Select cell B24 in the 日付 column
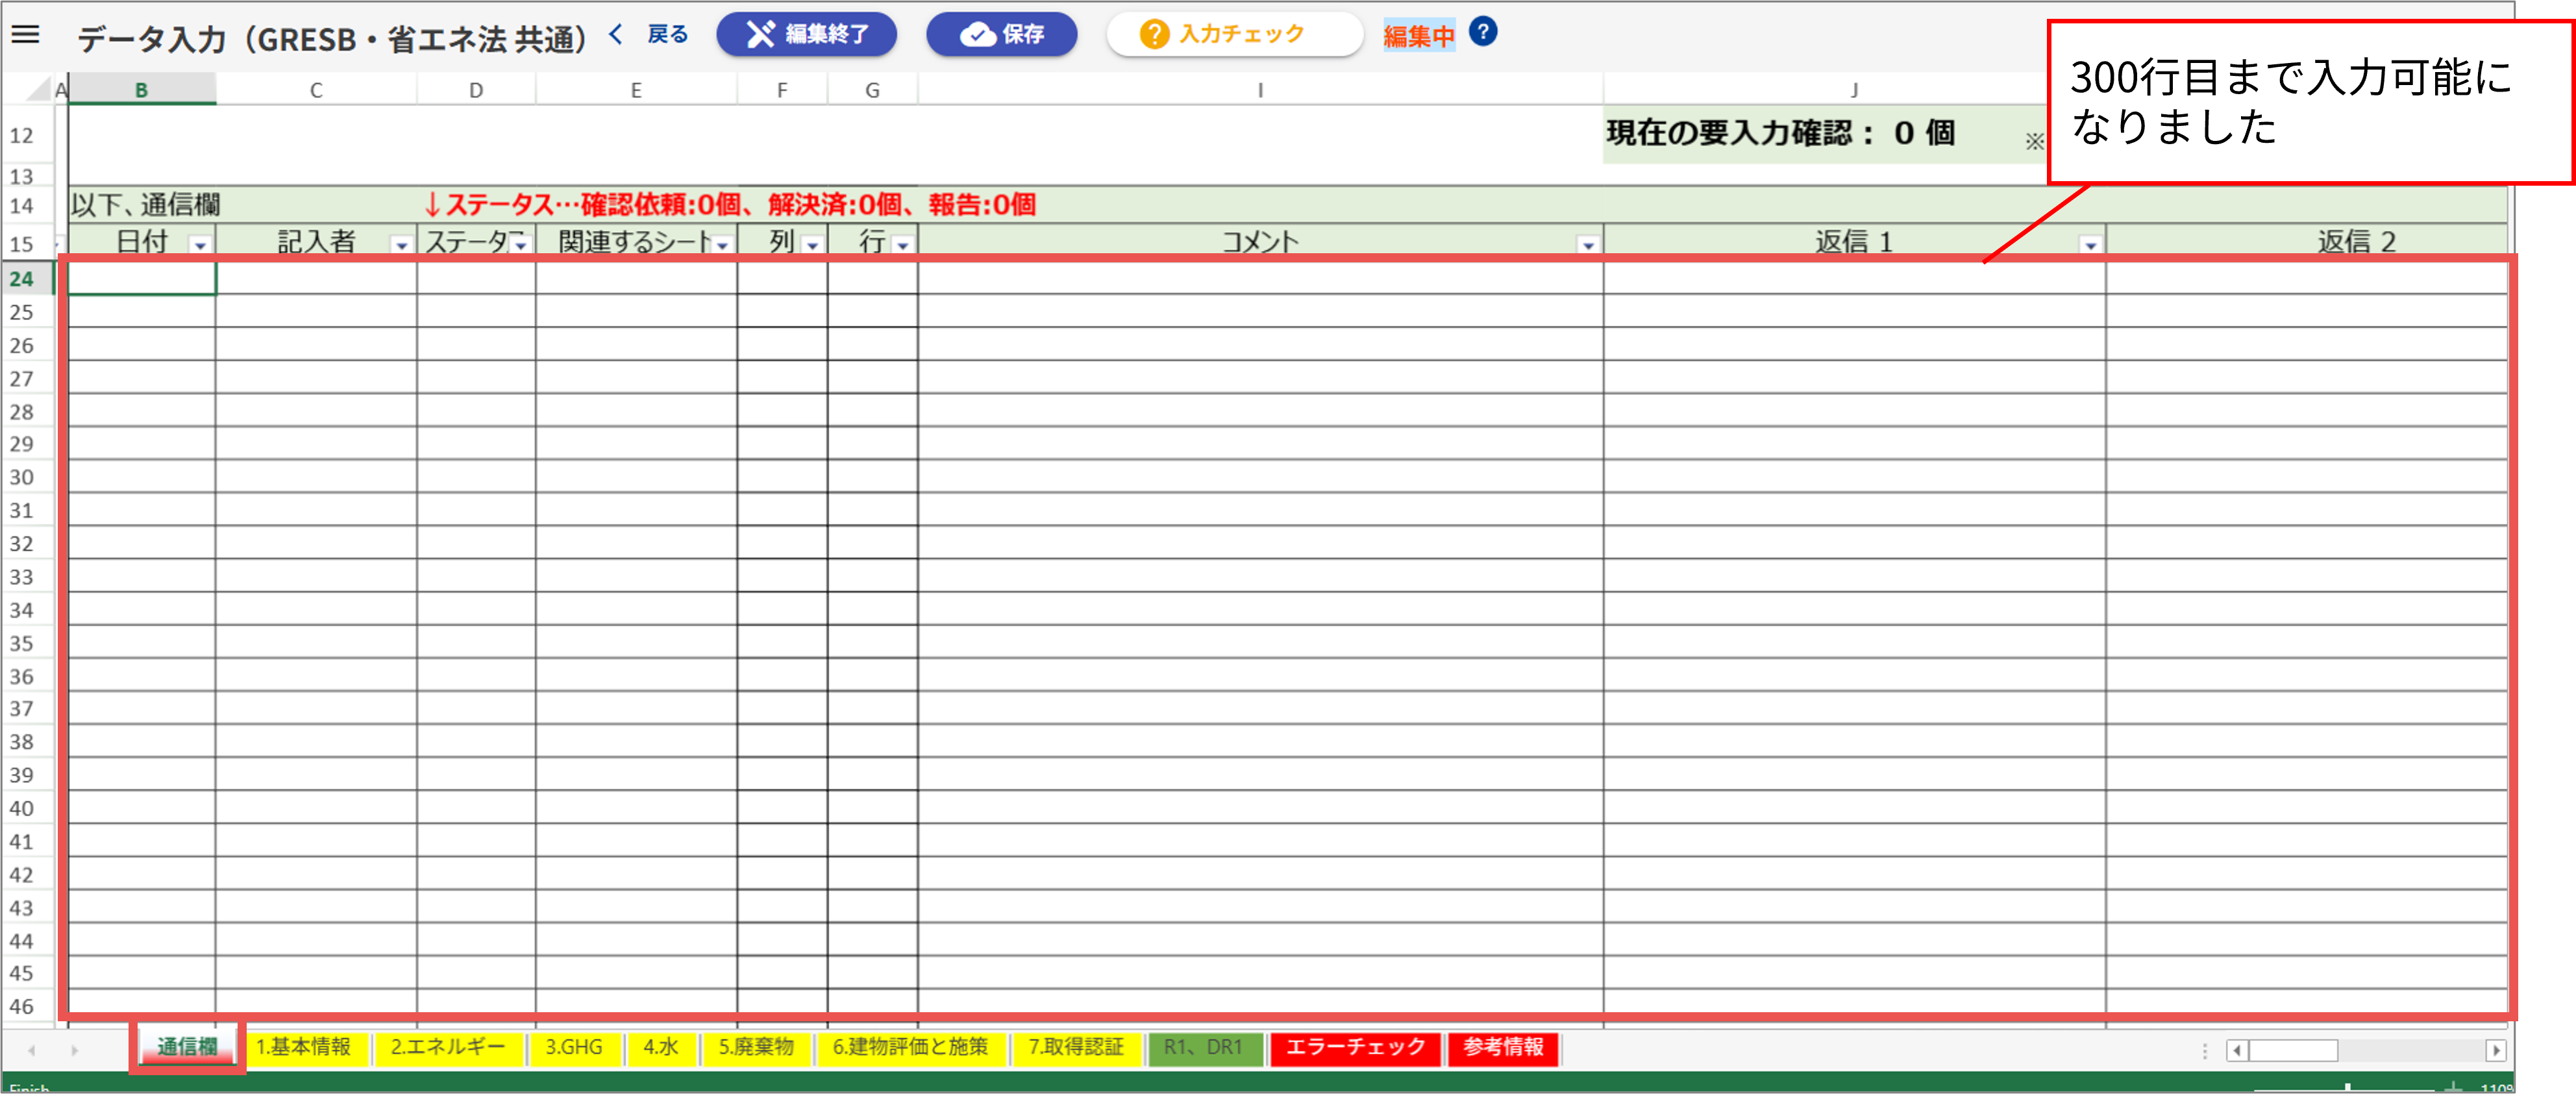Viewport: 2576px width, 1094px height. pyautogui.click(x=141, y=278)
